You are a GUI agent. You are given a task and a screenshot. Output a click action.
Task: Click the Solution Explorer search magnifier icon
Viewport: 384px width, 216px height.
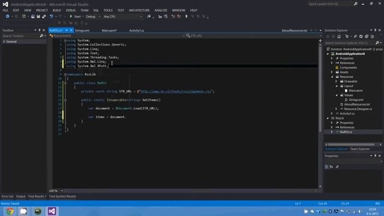[377, 43]
